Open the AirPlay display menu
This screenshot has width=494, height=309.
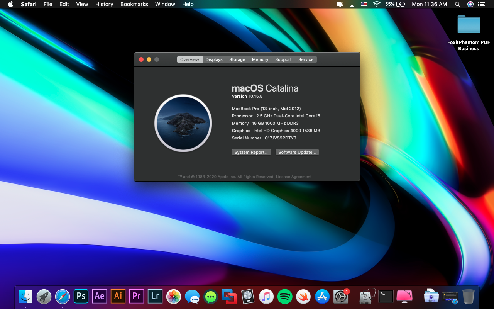coord(352,4)
